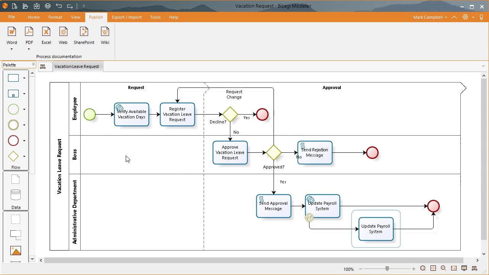
Task: Select the Group shape in the palette
Action: click(x=15, y=219)
